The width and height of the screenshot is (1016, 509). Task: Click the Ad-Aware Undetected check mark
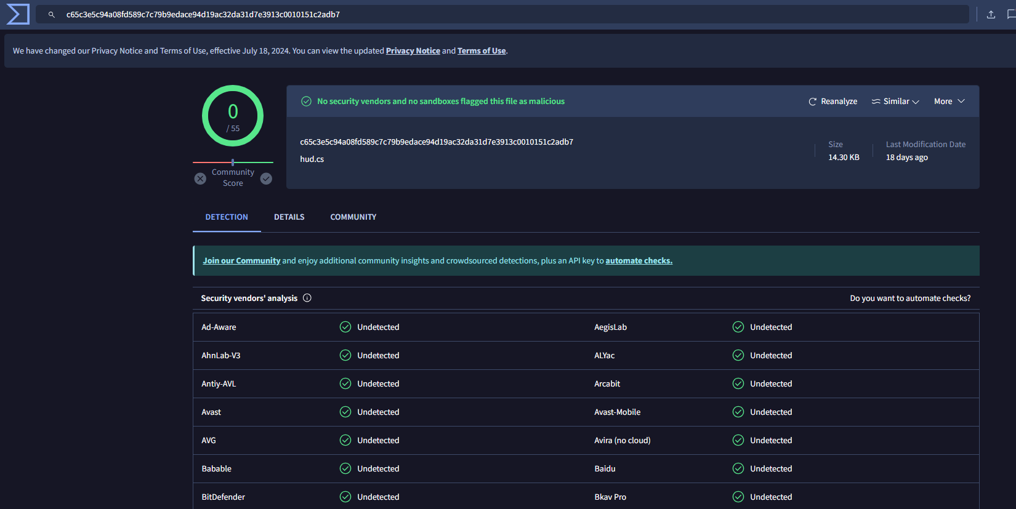click(x=345, y=327)
